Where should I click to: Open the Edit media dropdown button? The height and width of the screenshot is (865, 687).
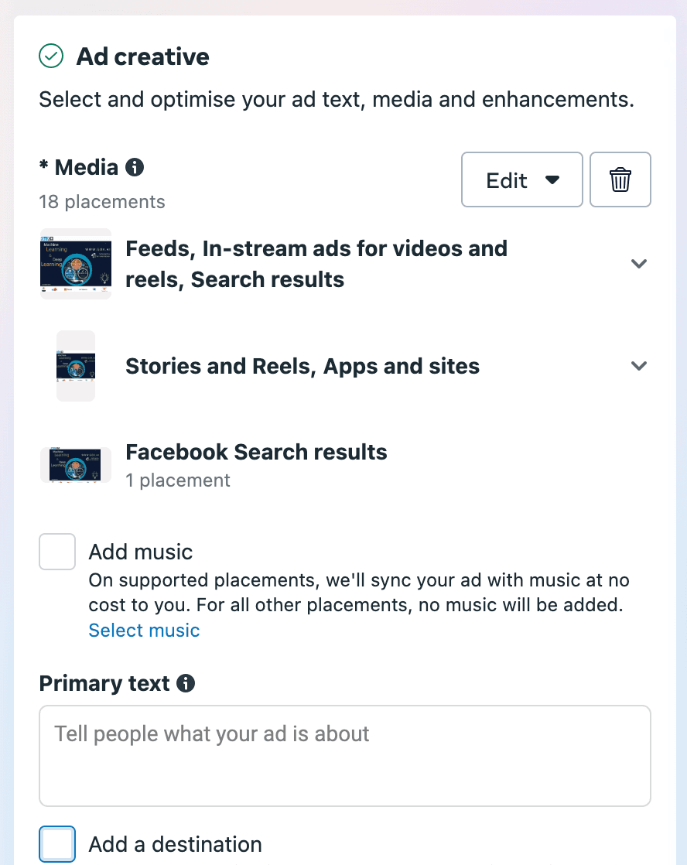pos(521,179)
